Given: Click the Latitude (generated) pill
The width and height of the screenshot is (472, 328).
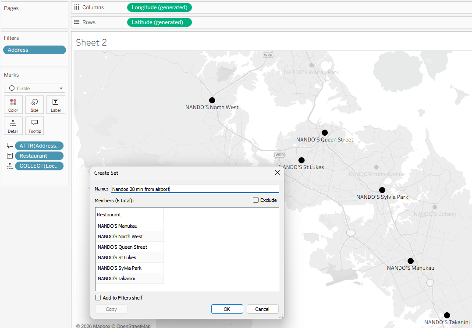Looking at the screenshot, I should [160, 22].
